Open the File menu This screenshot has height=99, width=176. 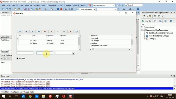[x=4, y=5]
